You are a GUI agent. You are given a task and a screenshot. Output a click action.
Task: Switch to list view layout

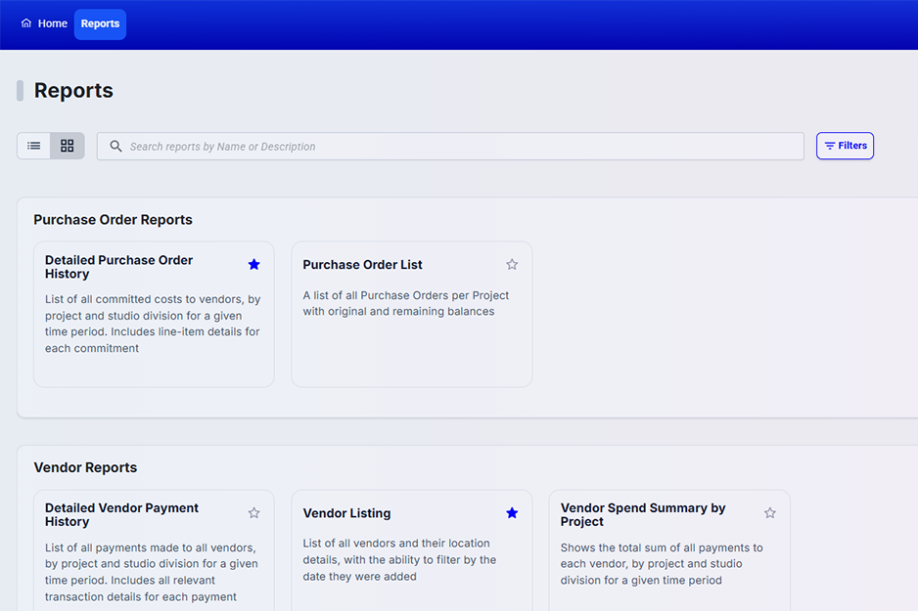click(34, 146)
